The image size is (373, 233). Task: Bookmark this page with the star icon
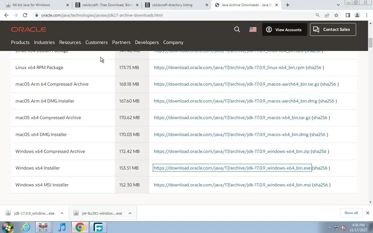pyautogui.click(x=336, y=15)
